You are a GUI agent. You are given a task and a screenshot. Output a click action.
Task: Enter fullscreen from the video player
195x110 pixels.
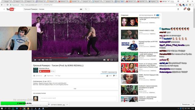point(115,60)
